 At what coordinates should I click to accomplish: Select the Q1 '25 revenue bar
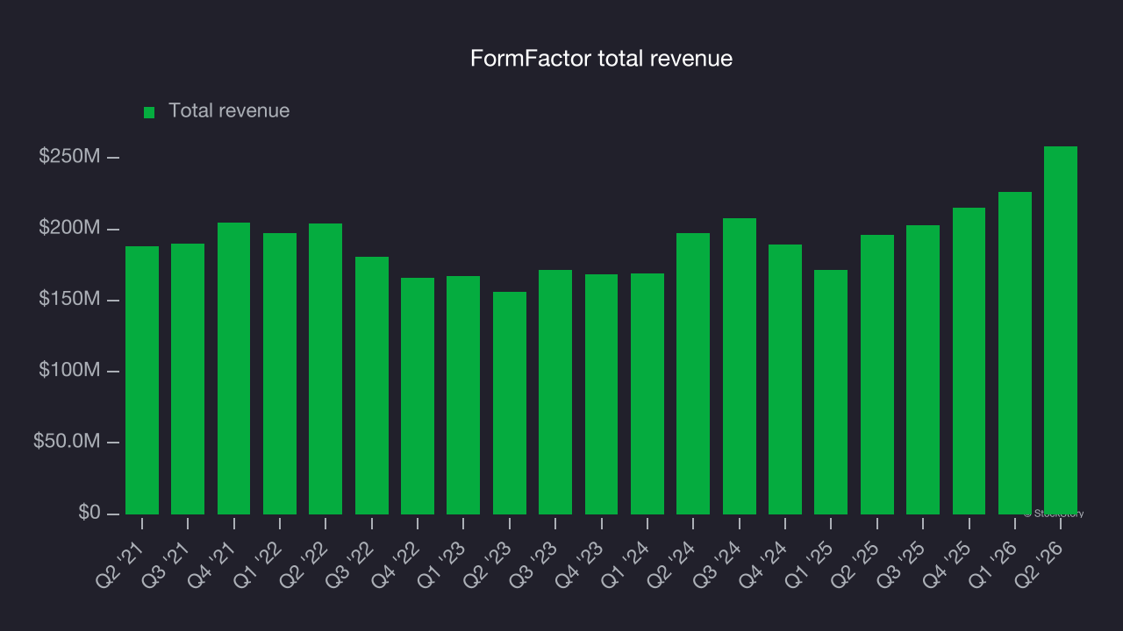(x=831, y=392)
